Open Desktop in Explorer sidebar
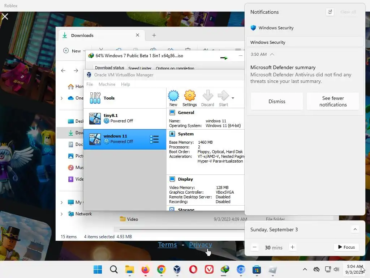Viewport: 370px width, 278px height. coord(76,121)
